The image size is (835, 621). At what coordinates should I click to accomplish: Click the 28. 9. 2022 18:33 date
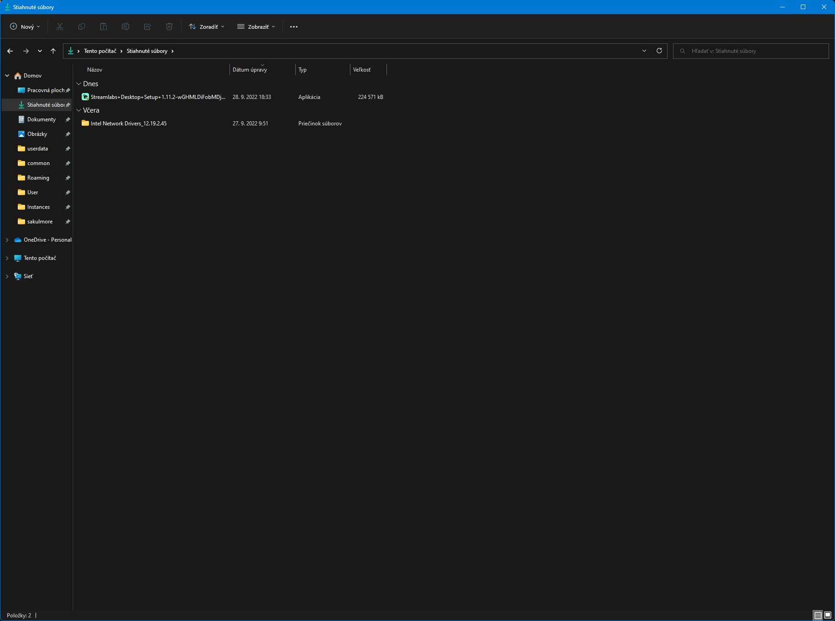(x=252, y=97)
